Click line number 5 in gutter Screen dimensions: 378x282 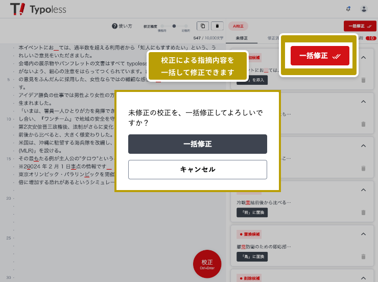9,79
